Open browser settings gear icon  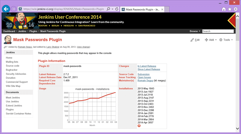tap(236, 9)
